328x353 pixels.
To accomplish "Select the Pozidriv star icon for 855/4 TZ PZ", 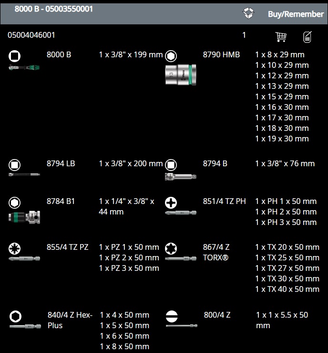I will (15, 248).
